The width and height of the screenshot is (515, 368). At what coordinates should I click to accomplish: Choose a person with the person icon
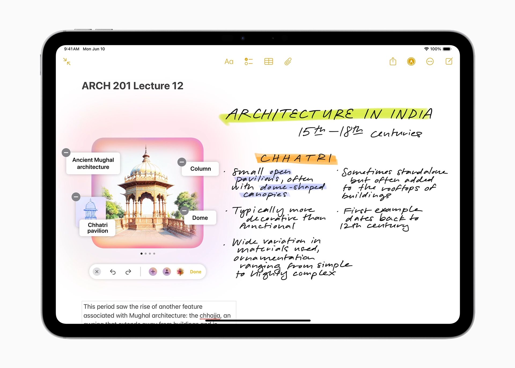[x=167, y=272]
